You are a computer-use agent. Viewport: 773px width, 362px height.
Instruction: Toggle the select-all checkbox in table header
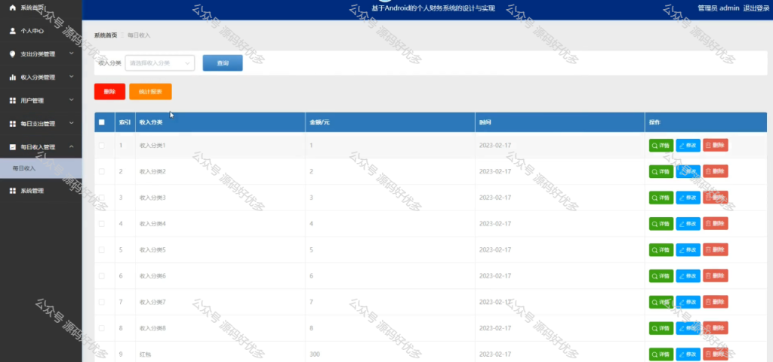102,122
